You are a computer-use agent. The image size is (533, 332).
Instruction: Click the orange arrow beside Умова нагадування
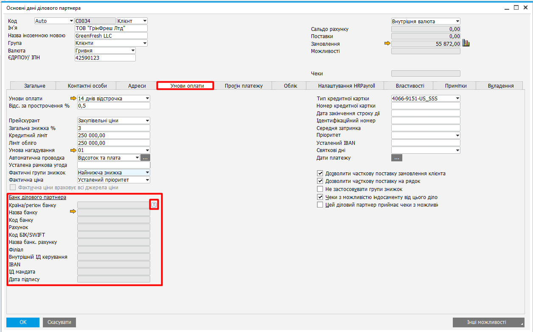click(73, 150)
